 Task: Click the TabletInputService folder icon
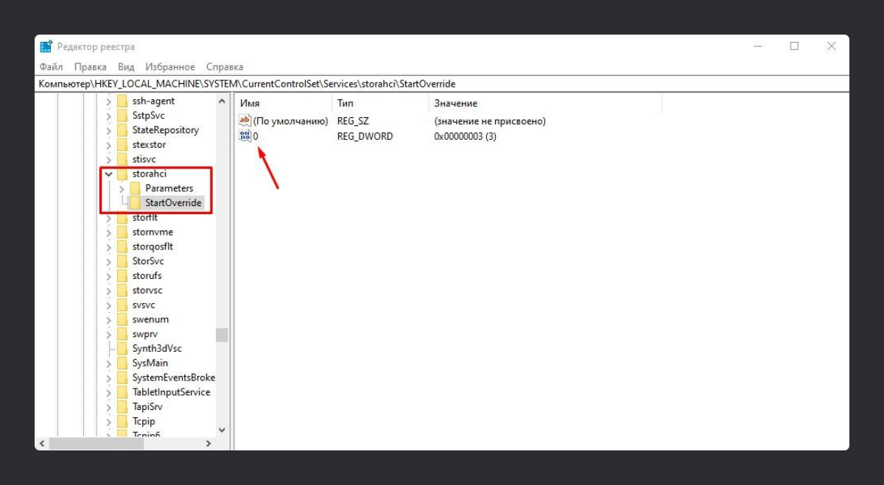[122, 392]
